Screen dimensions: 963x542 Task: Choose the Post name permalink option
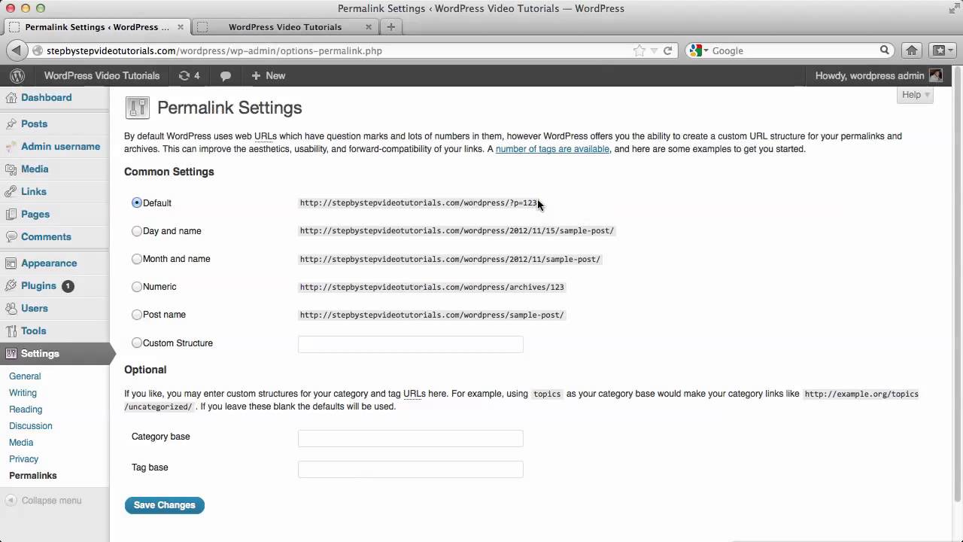pyautogui.click(x=137, y=315)
